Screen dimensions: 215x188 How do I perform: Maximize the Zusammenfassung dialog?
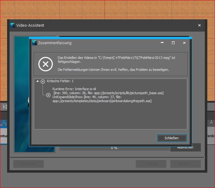173,43
